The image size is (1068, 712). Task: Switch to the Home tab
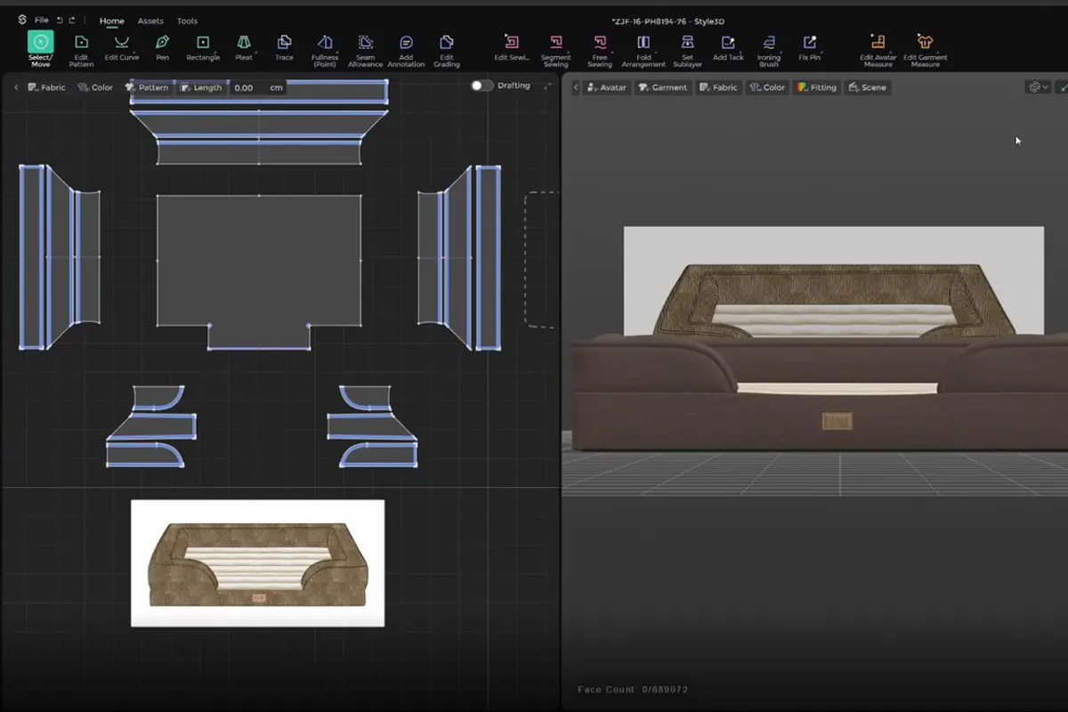pyautogui.click(x=112, y=20)
